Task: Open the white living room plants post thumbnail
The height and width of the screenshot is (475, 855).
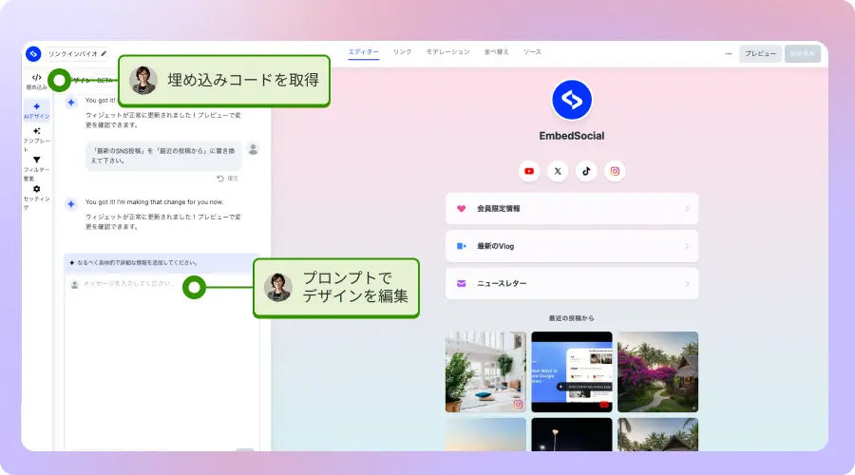Action: pos(485,372)
